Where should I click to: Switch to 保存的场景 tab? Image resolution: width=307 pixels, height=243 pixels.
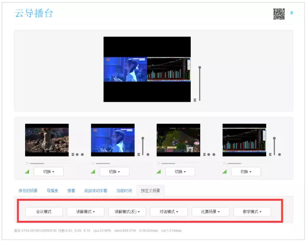click(28, 190)
